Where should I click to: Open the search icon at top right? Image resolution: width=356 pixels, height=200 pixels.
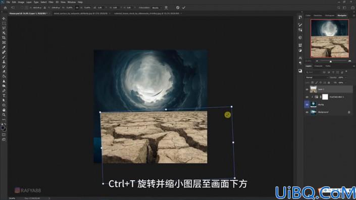[338, 8]
